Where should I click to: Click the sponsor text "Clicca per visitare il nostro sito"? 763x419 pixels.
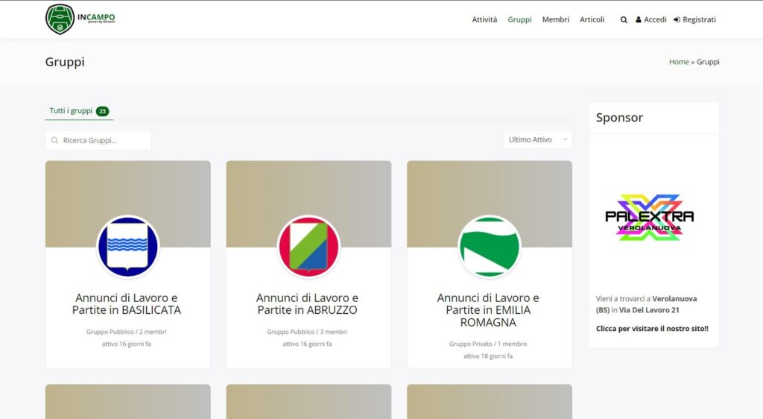pos(651,329)
